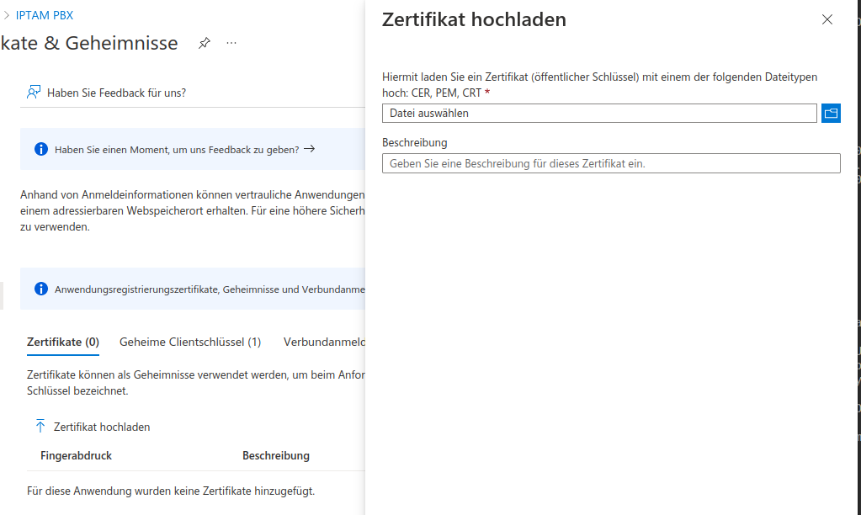Select the Verbundanmeldeinformationen tab
861x515 pixels.
pos(324,342)
